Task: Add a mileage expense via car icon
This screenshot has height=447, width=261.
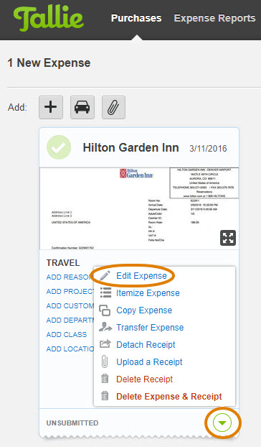Action: point(82,108)
